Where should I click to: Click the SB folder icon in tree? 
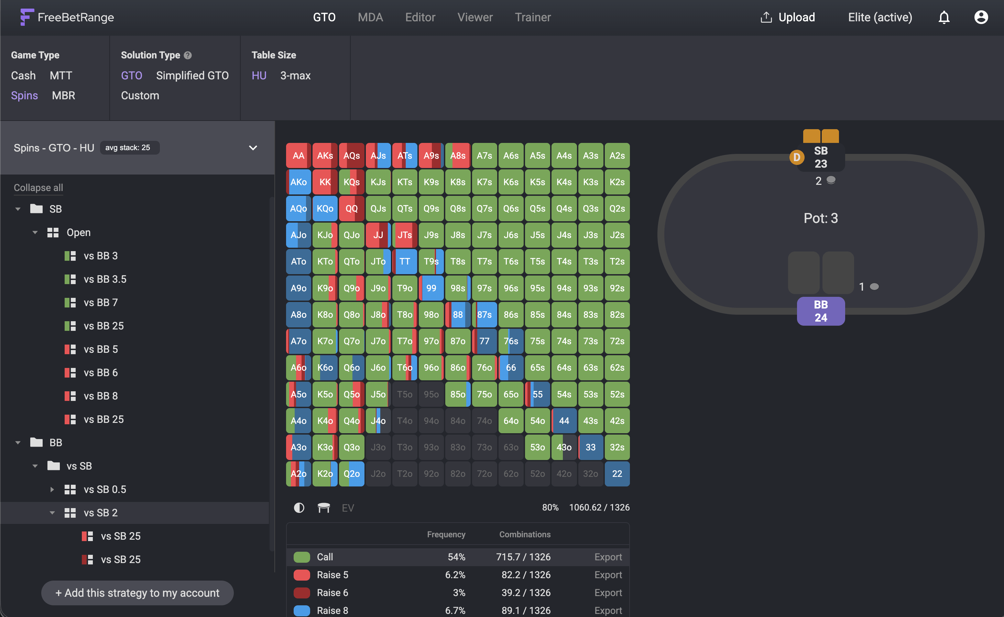(x=36, y=209)
